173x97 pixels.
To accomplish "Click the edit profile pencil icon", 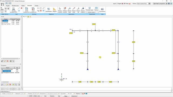I will [x=5, y=61].
